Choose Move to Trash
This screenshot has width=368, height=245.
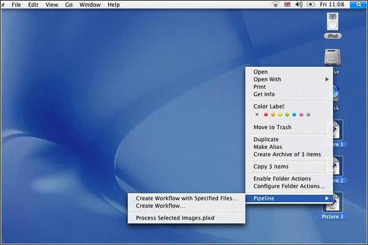(289, 127)
